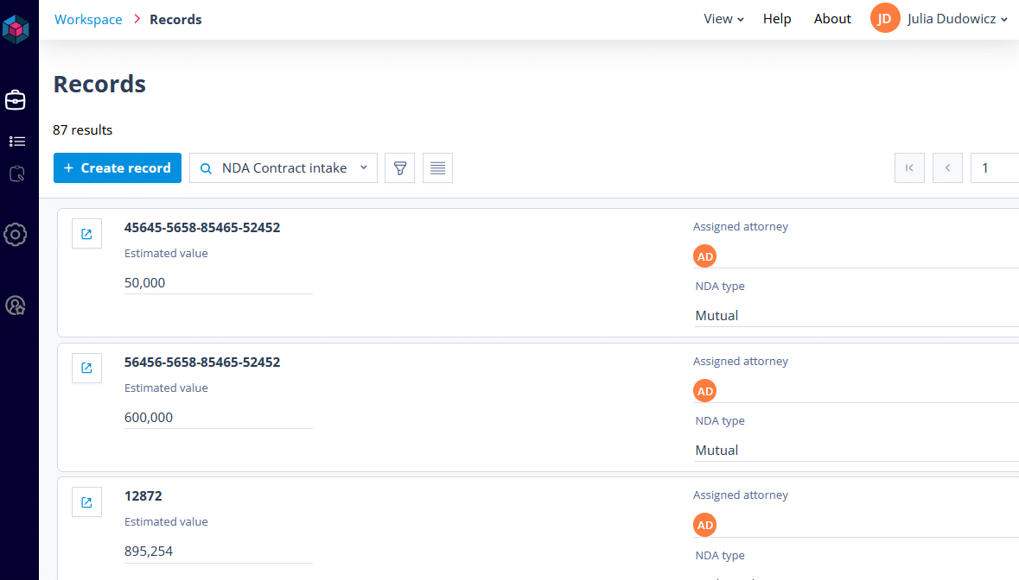Image resolution: width=1019 pixels, height=580 pixels.
Task: Open the filter funnel button
Action: point(399,168)
